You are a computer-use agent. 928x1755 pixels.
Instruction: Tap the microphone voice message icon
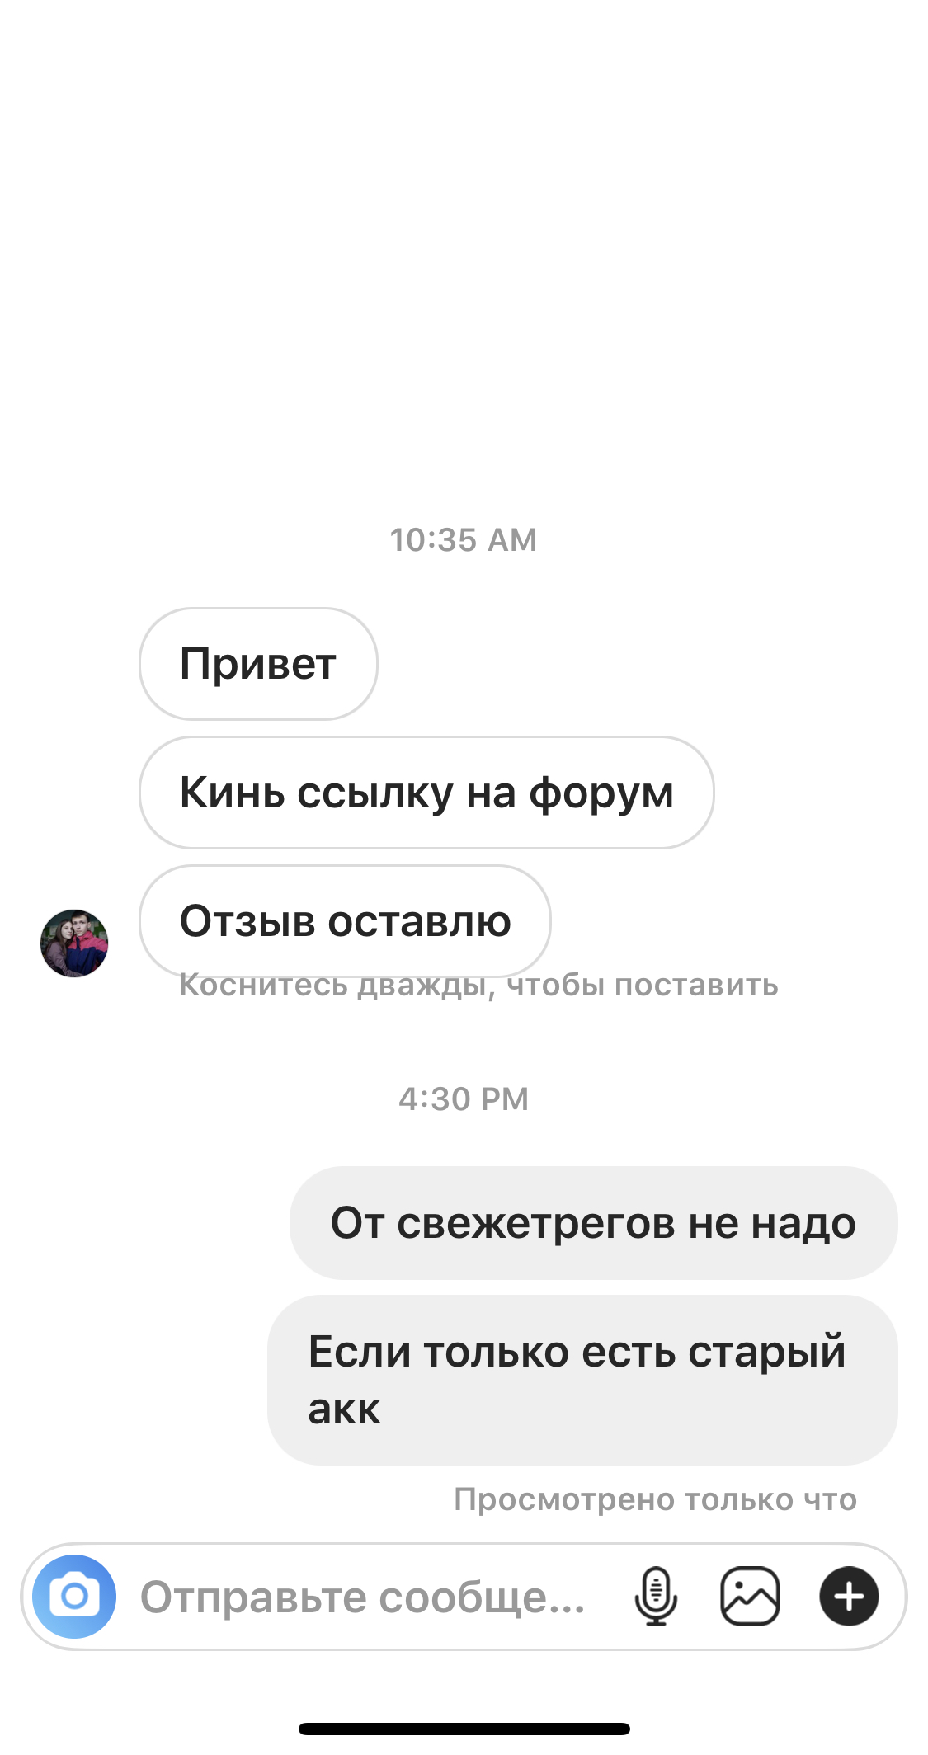[x=656, y=1596]
